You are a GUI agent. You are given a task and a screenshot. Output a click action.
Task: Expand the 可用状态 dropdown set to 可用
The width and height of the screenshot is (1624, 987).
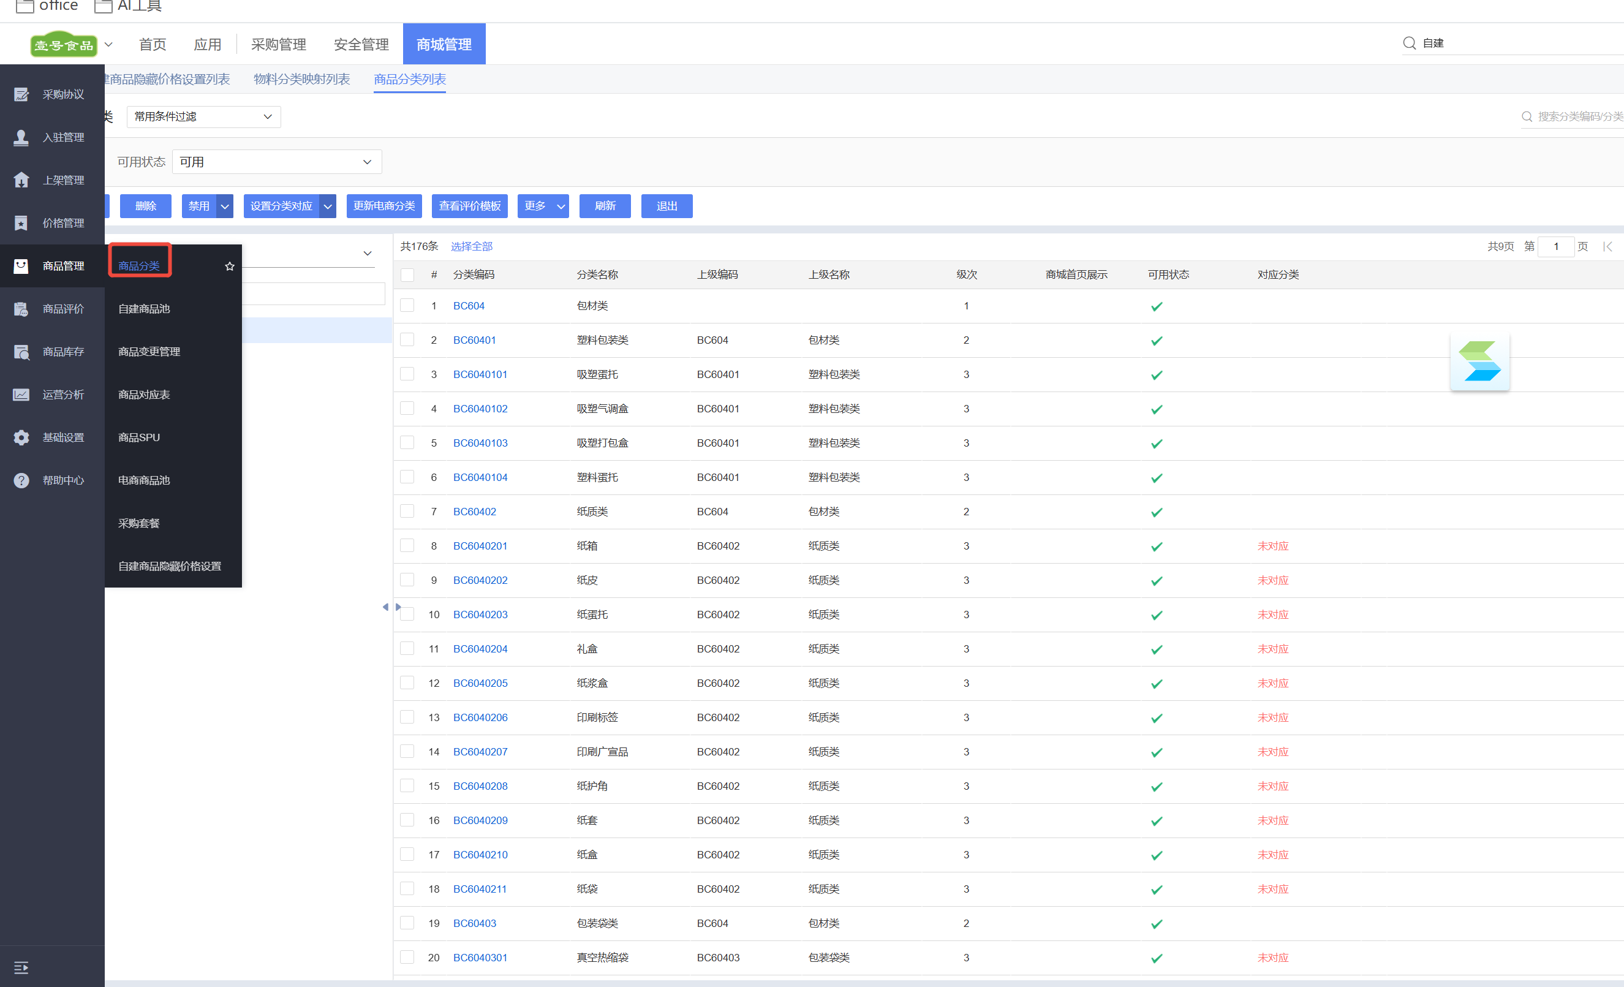276,162
